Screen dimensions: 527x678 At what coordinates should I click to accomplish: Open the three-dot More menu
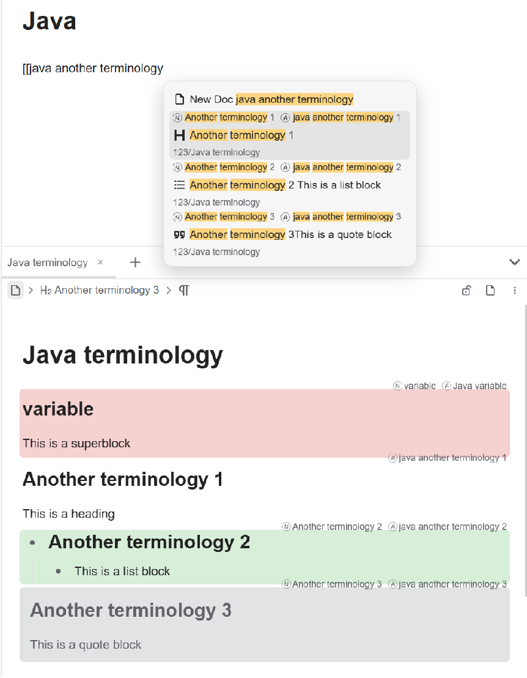[x=515, y=291]
